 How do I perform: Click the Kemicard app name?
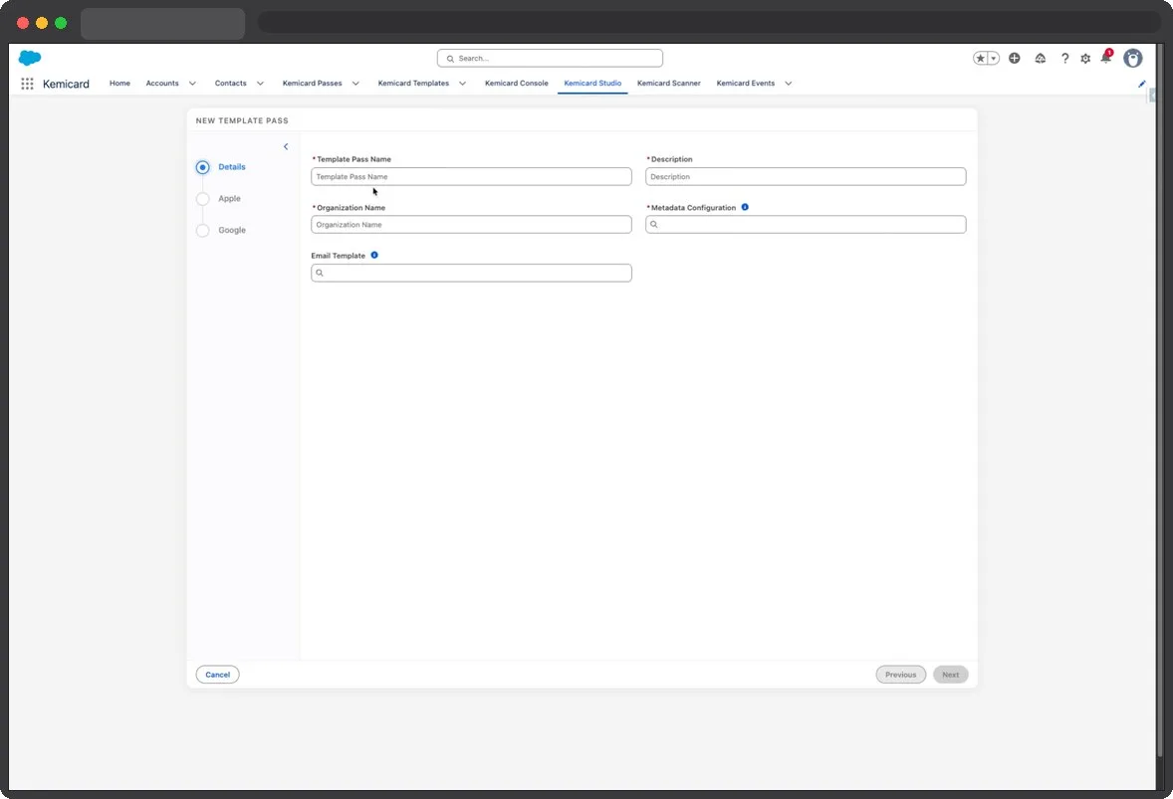[x=66, y=84]
